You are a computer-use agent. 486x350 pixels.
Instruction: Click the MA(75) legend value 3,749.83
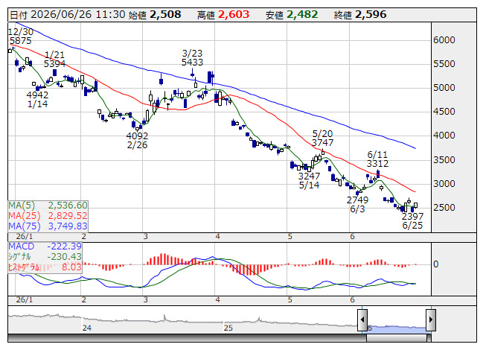coord(68,226)
